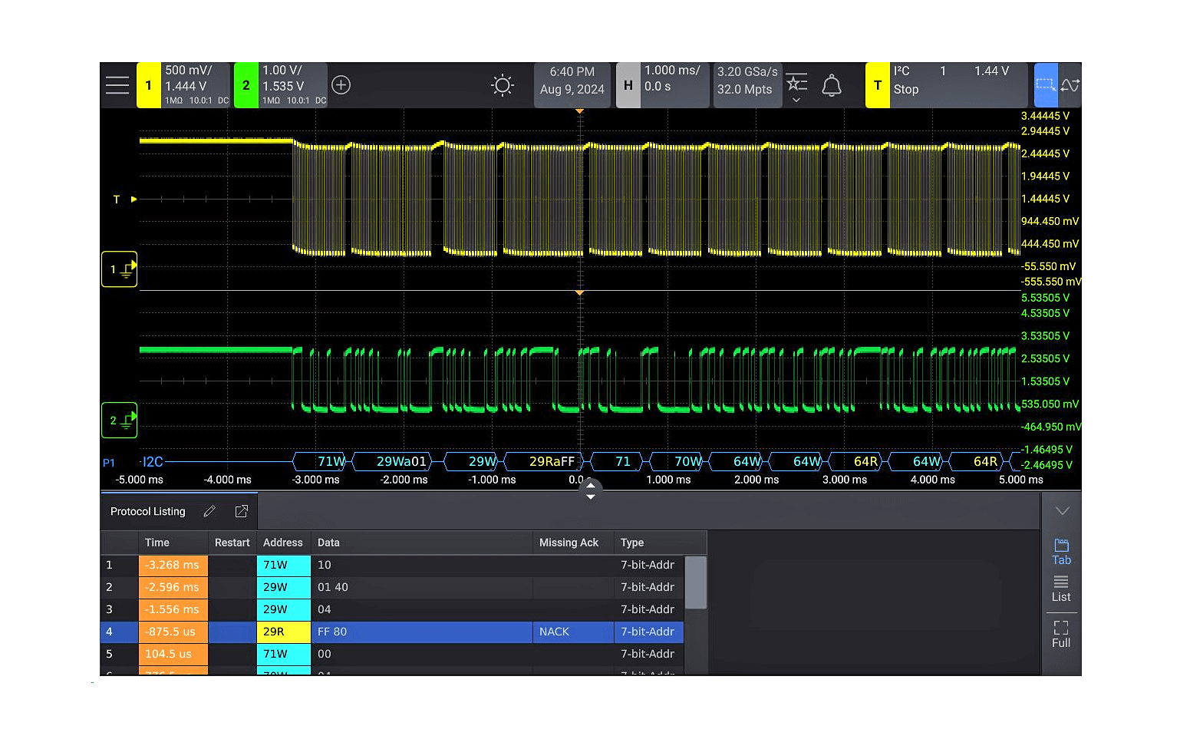Click Data column header
1180x739 pixels.
click(x=422, y=543)
